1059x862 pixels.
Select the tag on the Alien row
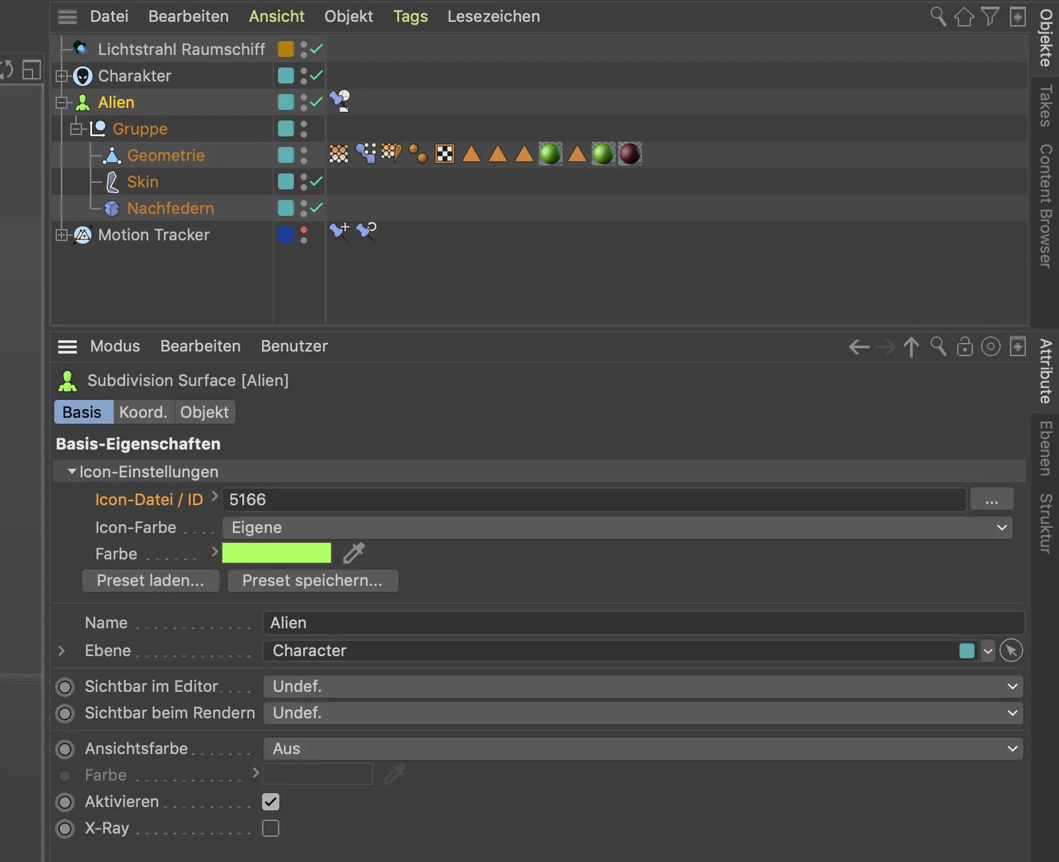tap(340, 101)
